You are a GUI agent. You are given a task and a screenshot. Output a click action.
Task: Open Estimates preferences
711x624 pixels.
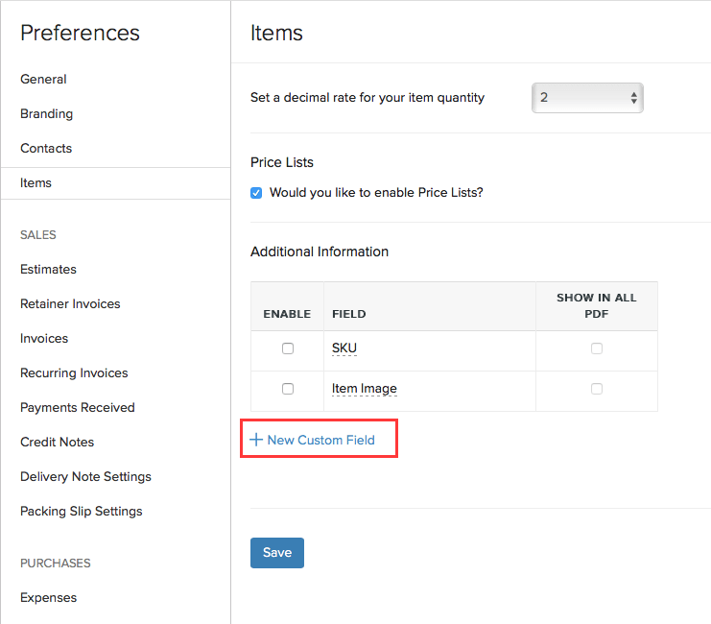tap(48, 269)
